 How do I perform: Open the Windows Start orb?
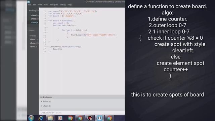31,118
